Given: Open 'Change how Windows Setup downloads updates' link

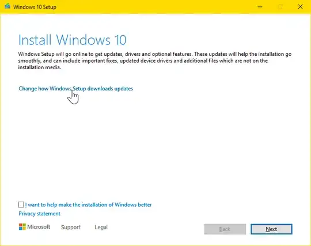Looking at the screenshot, I should (76, 89).
